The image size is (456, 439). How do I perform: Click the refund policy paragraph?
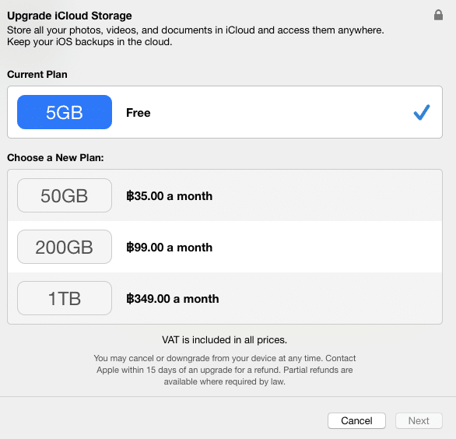coord(225,370)
